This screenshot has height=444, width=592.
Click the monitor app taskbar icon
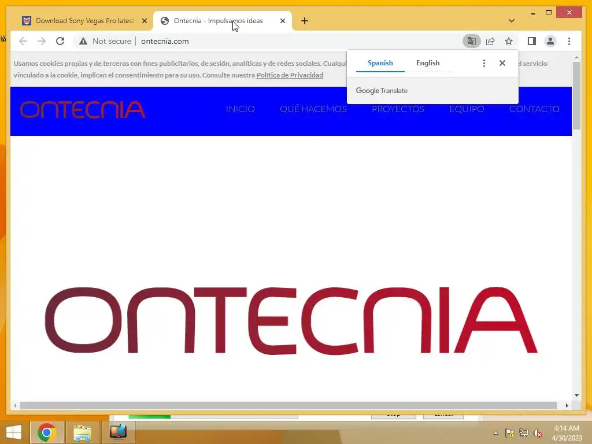(x=118, y=432)
